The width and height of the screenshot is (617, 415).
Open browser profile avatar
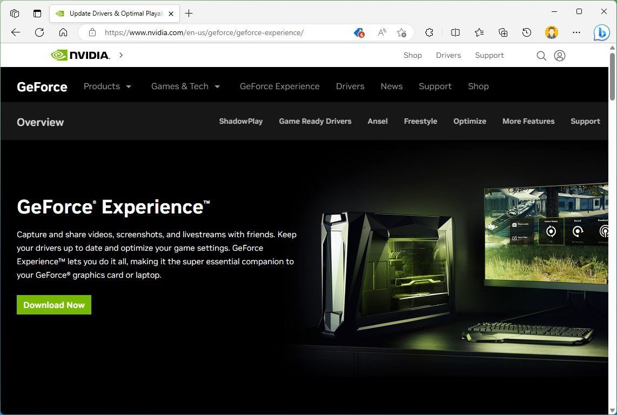(x=551, y=32)
